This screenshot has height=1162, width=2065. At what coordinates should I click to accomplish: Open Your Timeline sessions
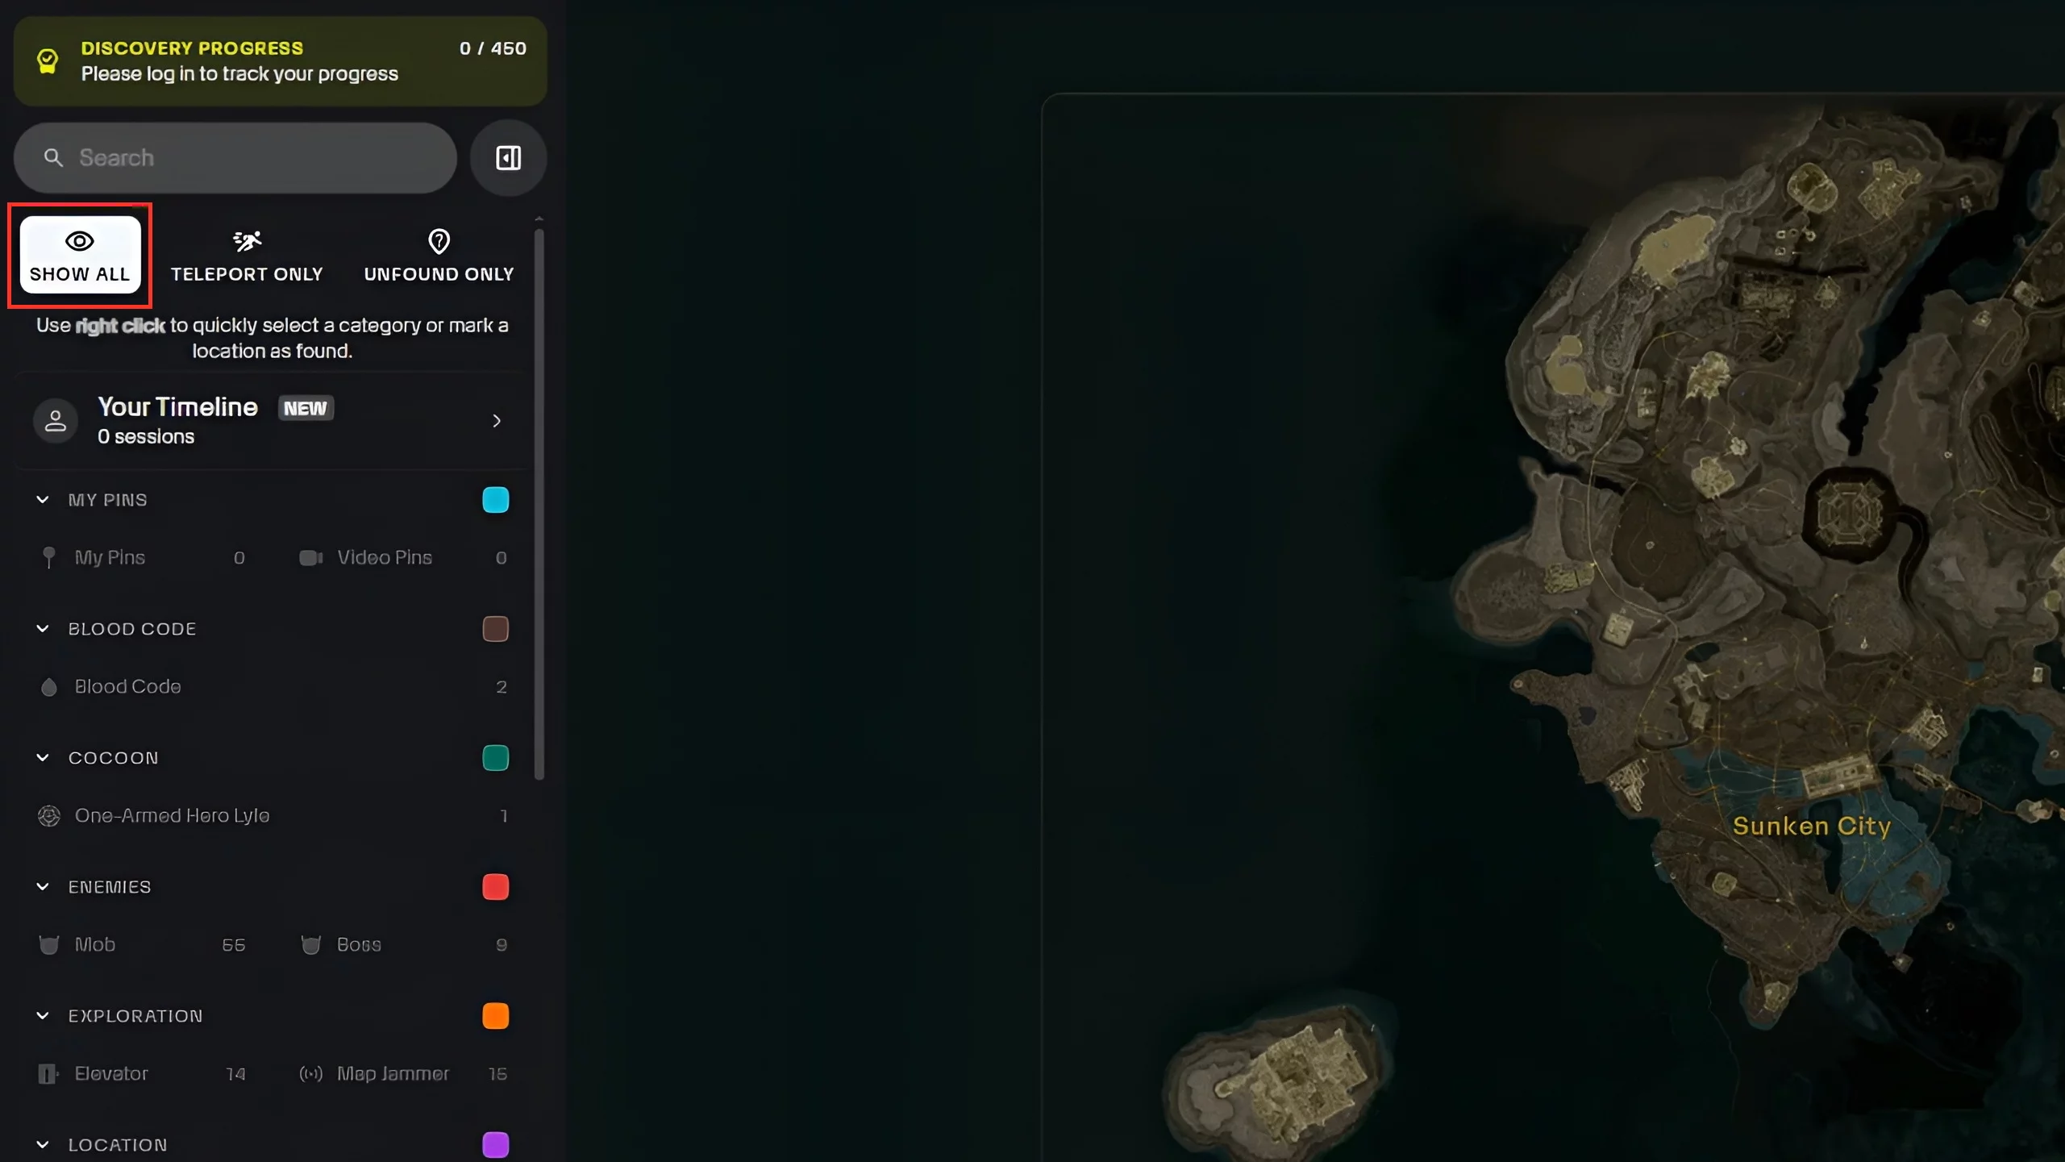271,421
